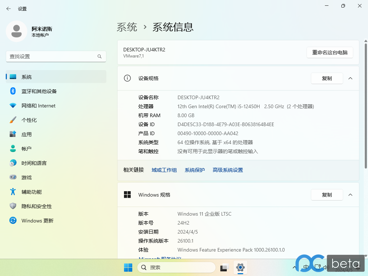368x276 pixels.
Task: Collapse the Windows 规格 section chevron
Action: 350,195
